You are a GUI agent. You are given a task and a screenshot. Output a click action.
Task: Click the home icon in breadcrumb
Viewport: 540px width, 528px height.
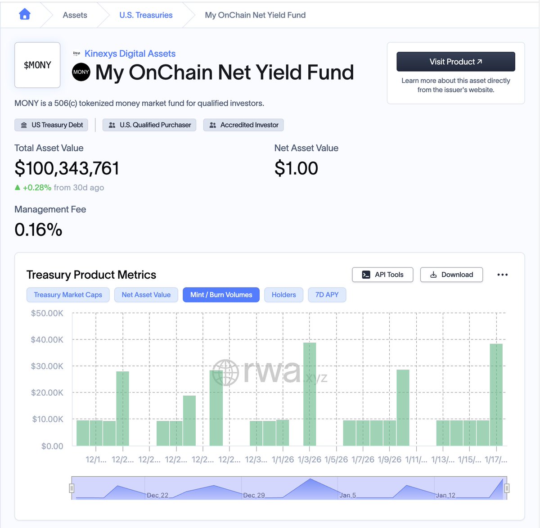pyautogui.click(x=25, y=15)
